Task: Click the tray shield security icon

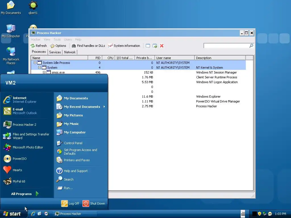Action: click(259, 214)
